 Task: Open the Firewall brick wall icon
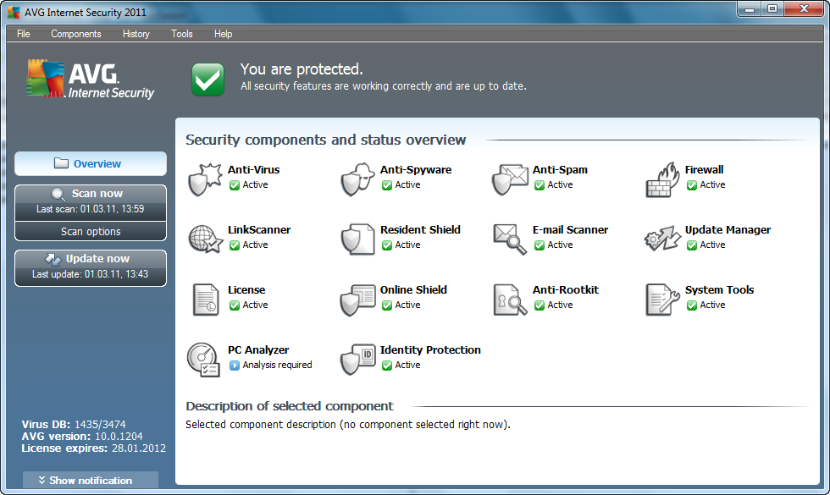661,179
